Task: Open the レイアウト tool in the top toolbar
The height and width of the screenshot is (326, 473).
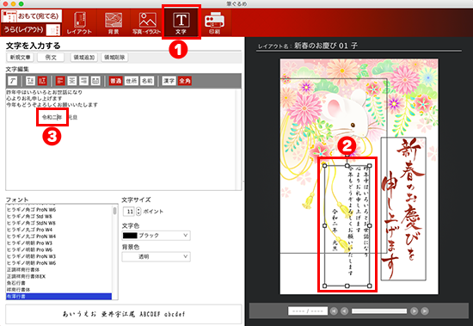Action: tap(79, 23)
